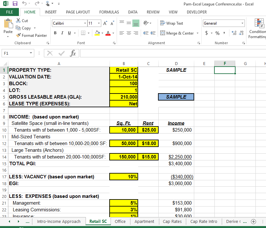The width and height of the screenshot is (266, 228).
Task: Open the DATA ribbon tab
Action: (x=133, y=12)
